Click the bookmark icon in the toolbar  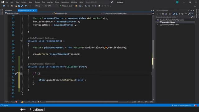99,6
